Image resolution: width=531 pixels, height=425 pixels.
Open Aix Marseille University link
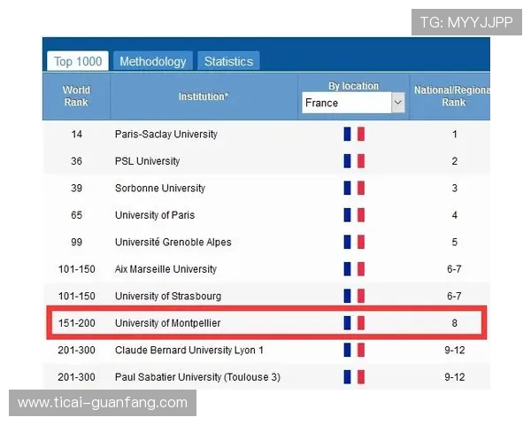point(165,269)
